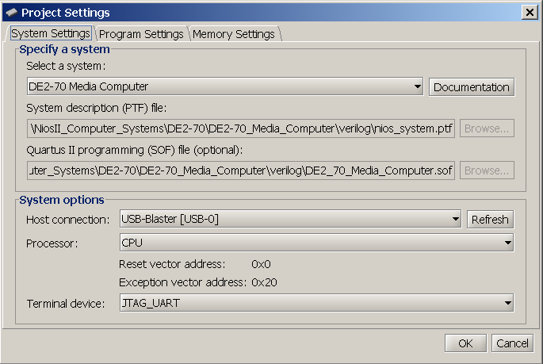Click the Project Settings window icon
The height and width of the screenshot is (364, 543).
pos(11,13)
